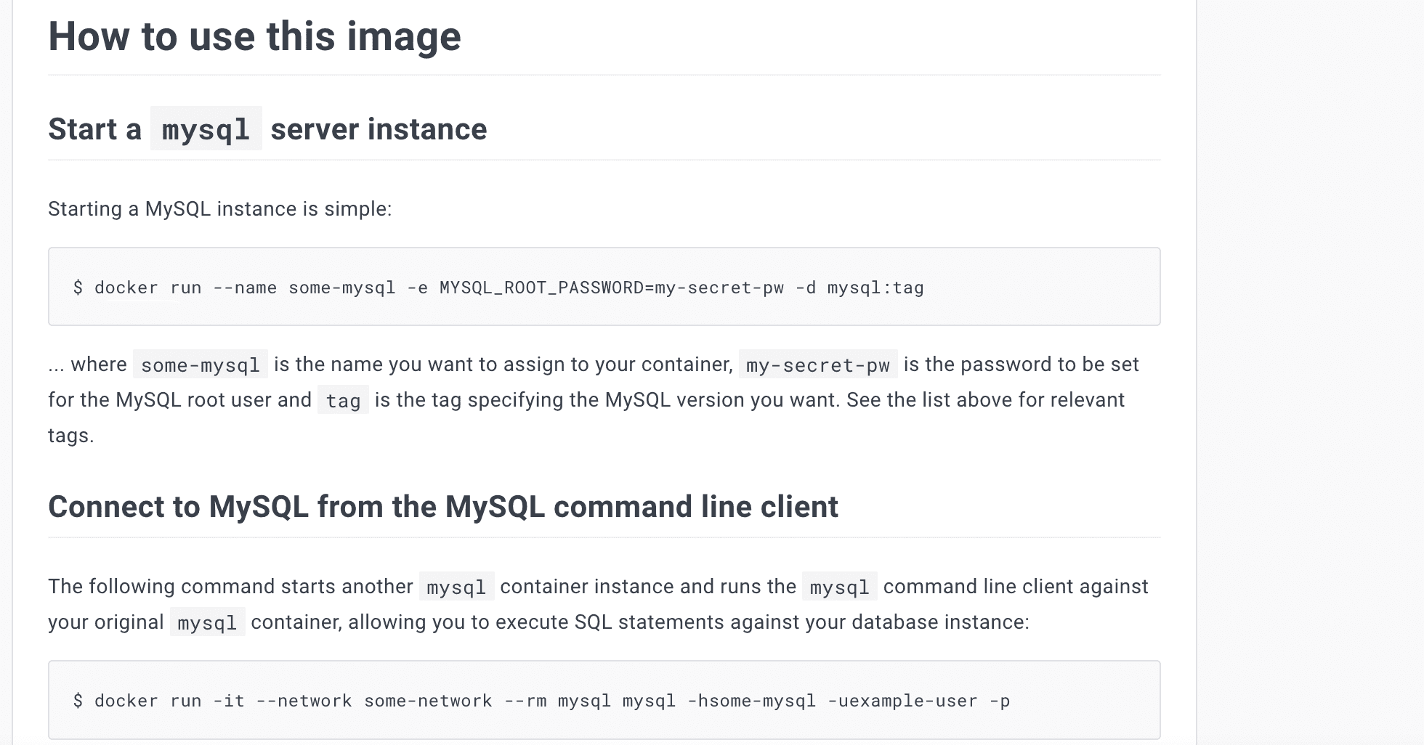Click inline "mysql" code after "your original"
The height and width of the screenshot is (745, 1424).
tap(207, 623)
